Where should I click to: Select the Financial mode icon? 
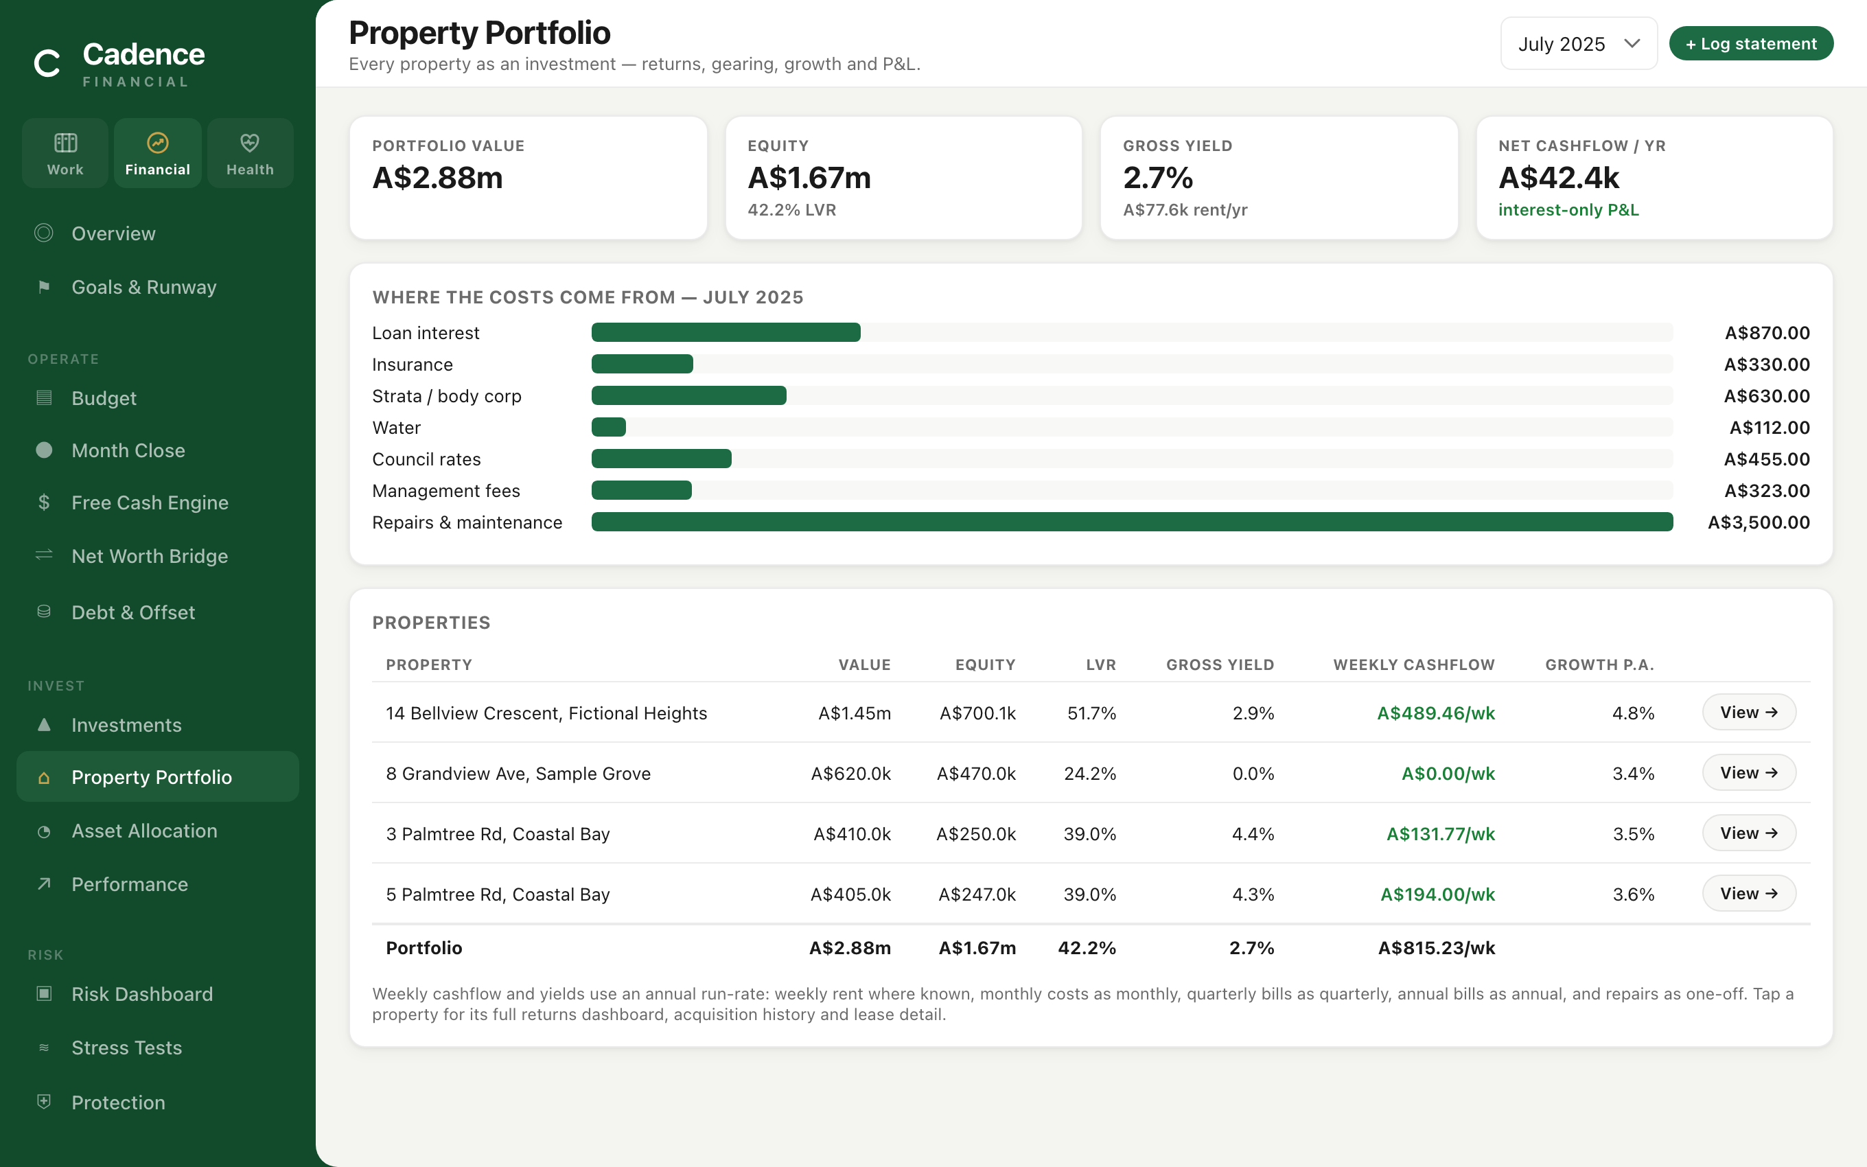[157, 143]
